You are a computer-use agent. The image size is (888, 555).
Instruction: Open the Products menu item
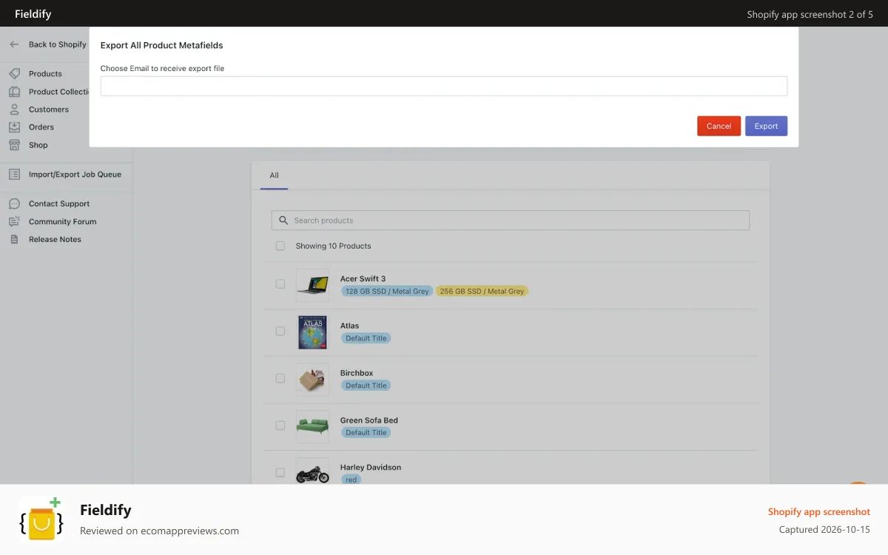click(45, 74)
